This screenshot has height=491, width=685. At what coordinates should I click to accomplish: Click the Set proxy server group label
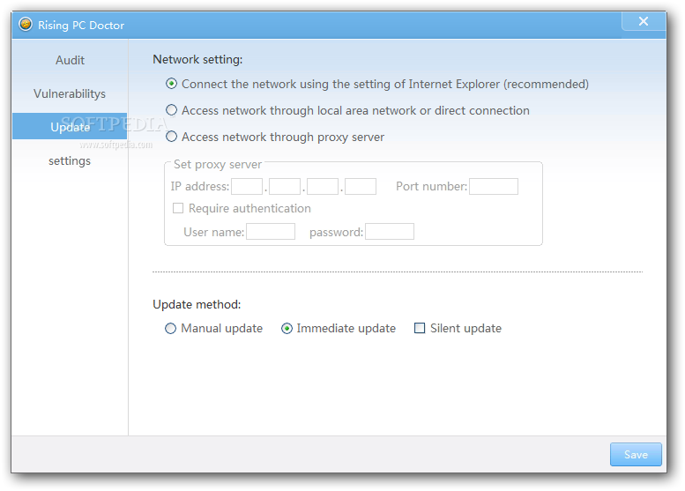click(218, 164)
